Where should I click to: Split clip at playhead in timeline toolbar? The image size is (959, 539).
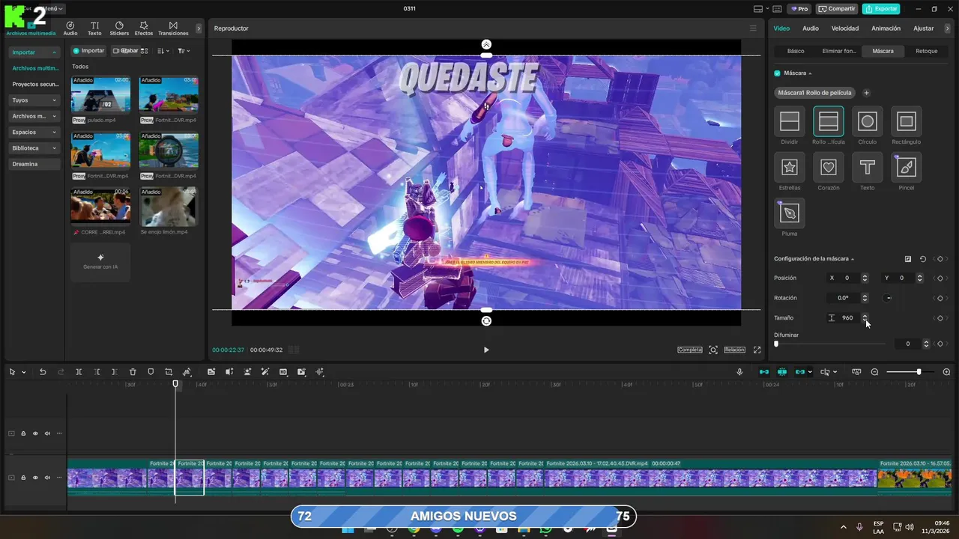(x=79, y=372)
